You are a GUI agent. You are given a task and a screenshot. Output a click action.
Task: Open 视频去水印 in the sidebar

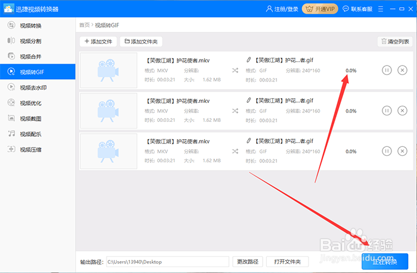point(38,87)
